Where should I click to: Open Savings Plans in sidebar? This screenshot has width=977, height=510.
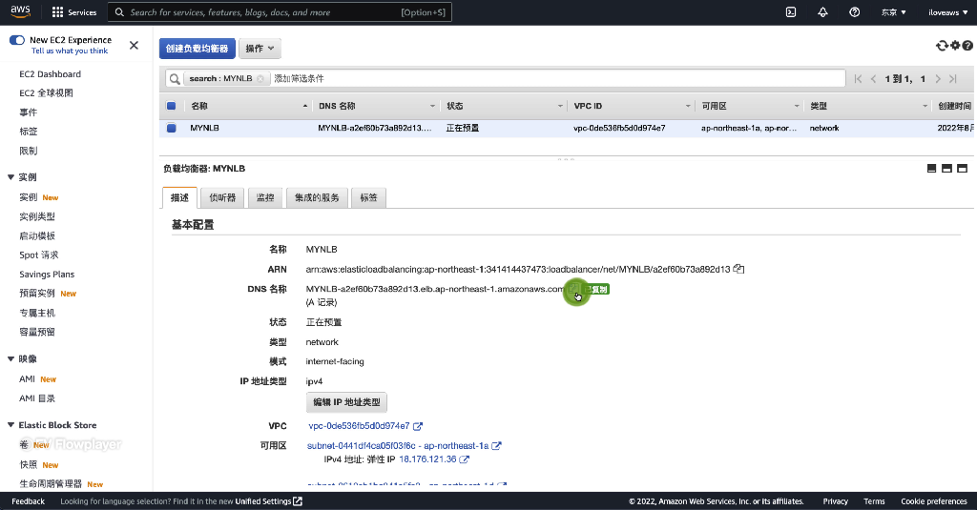coord(47,274)
